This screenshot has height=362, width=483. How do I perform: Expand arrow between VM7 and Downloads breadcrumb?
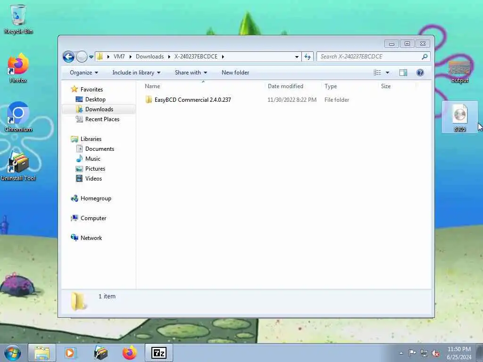pos(130,57)
